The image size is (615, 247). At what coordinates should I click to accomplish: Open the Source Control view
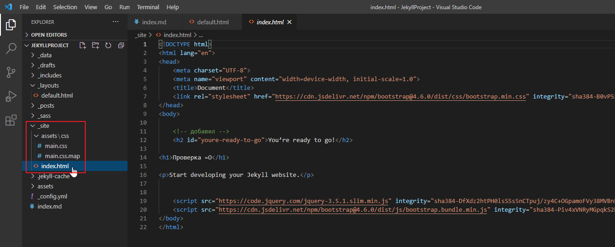click(11, 72)
